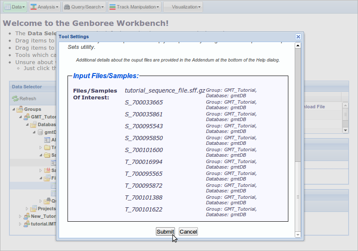Select the Fi files folder icon
Viewport: 358px width, 251px height.
point(47,178)
